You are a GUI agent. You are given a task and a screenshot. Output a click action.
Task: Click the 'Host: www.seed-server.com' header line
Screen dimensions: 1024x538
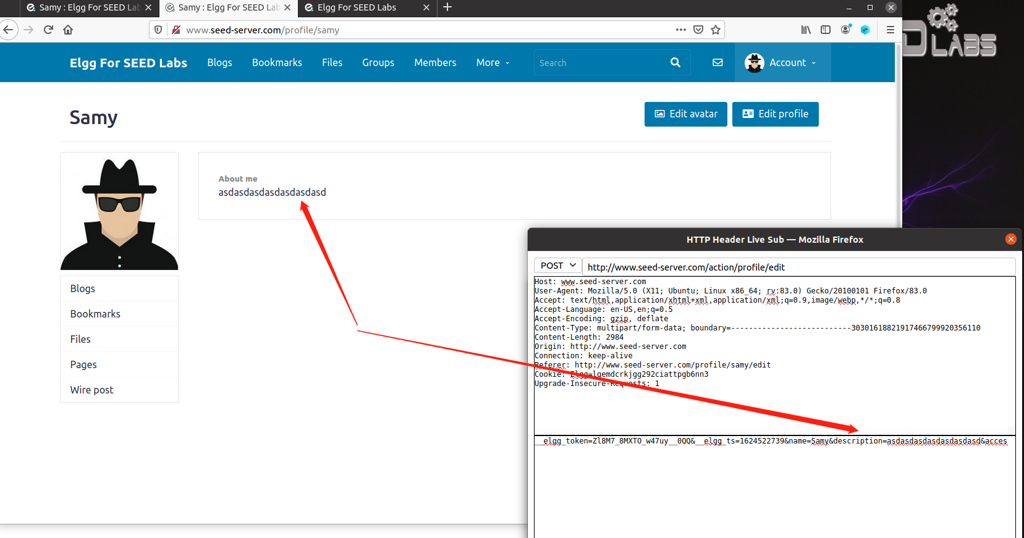590,282
